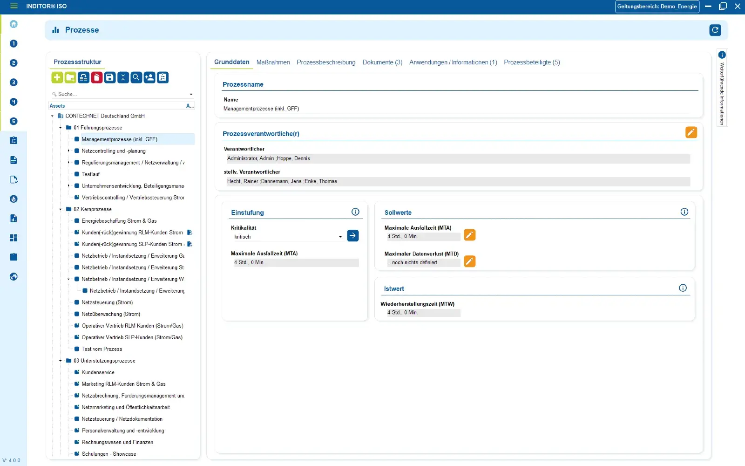Refresh the Prozesse view with the reload icon
Image resolution: width=745 pixels, height=466 pixels.
click(715, 30)
